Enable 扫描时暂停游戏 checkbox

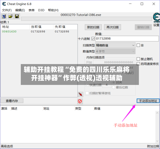[87, 93]
